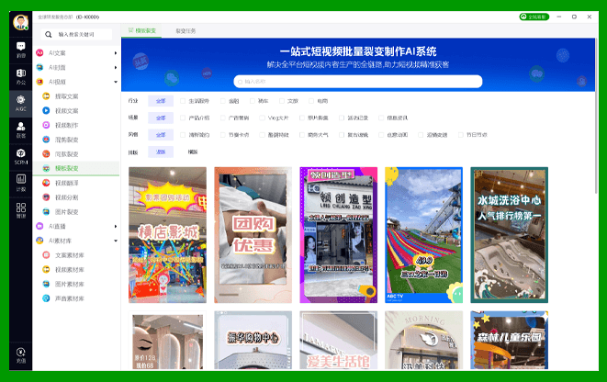Open the AIGC section in left sidebar

click(20, 102)
